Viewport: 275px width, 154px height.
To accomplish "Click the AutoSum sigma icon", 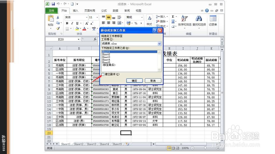I will pos(173,17).
